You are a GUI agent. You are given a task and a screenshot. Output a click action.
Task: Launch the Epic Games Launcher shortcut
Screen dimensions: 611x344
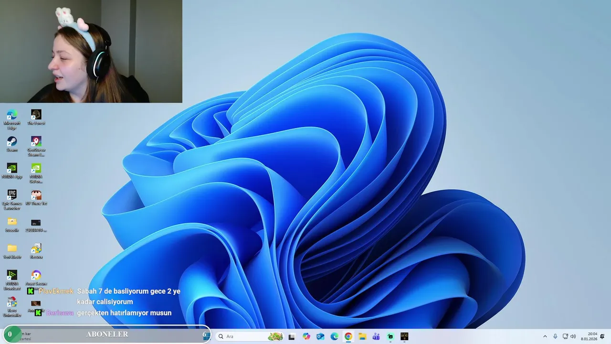(12, 200)
